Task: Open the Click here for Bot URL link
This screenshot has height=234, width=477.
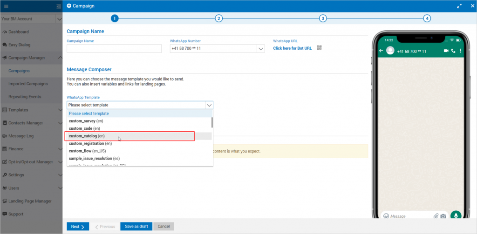Action: [293, 48]
